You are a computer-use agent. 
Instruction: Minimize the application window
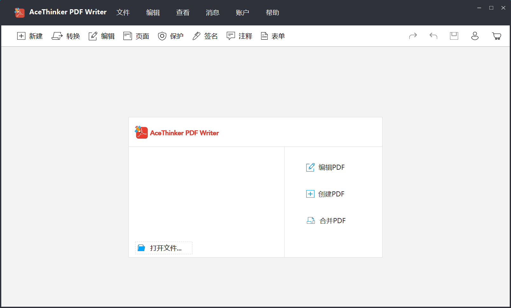(479, 8)
